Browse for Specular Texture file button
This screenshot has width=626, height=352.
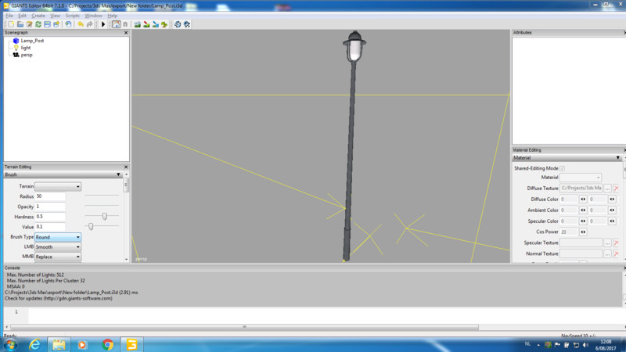[x=607, y=243]
